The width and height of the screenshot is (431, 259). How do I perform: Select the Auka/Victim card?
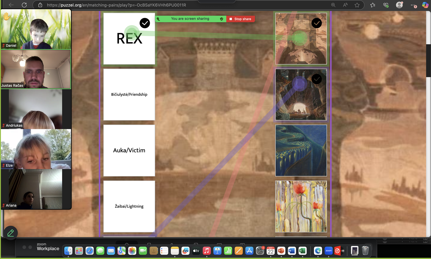129,150
